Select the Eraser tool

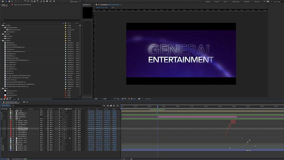coord(47,1)
